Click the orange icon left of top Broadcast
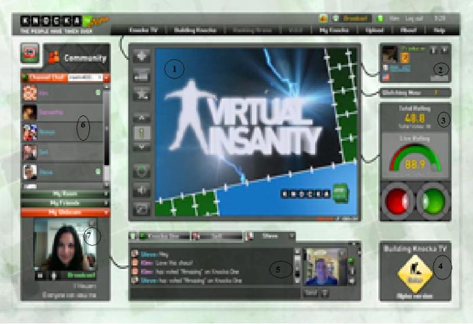This screenshot has width=473, height=324. (x=323, y=19)
